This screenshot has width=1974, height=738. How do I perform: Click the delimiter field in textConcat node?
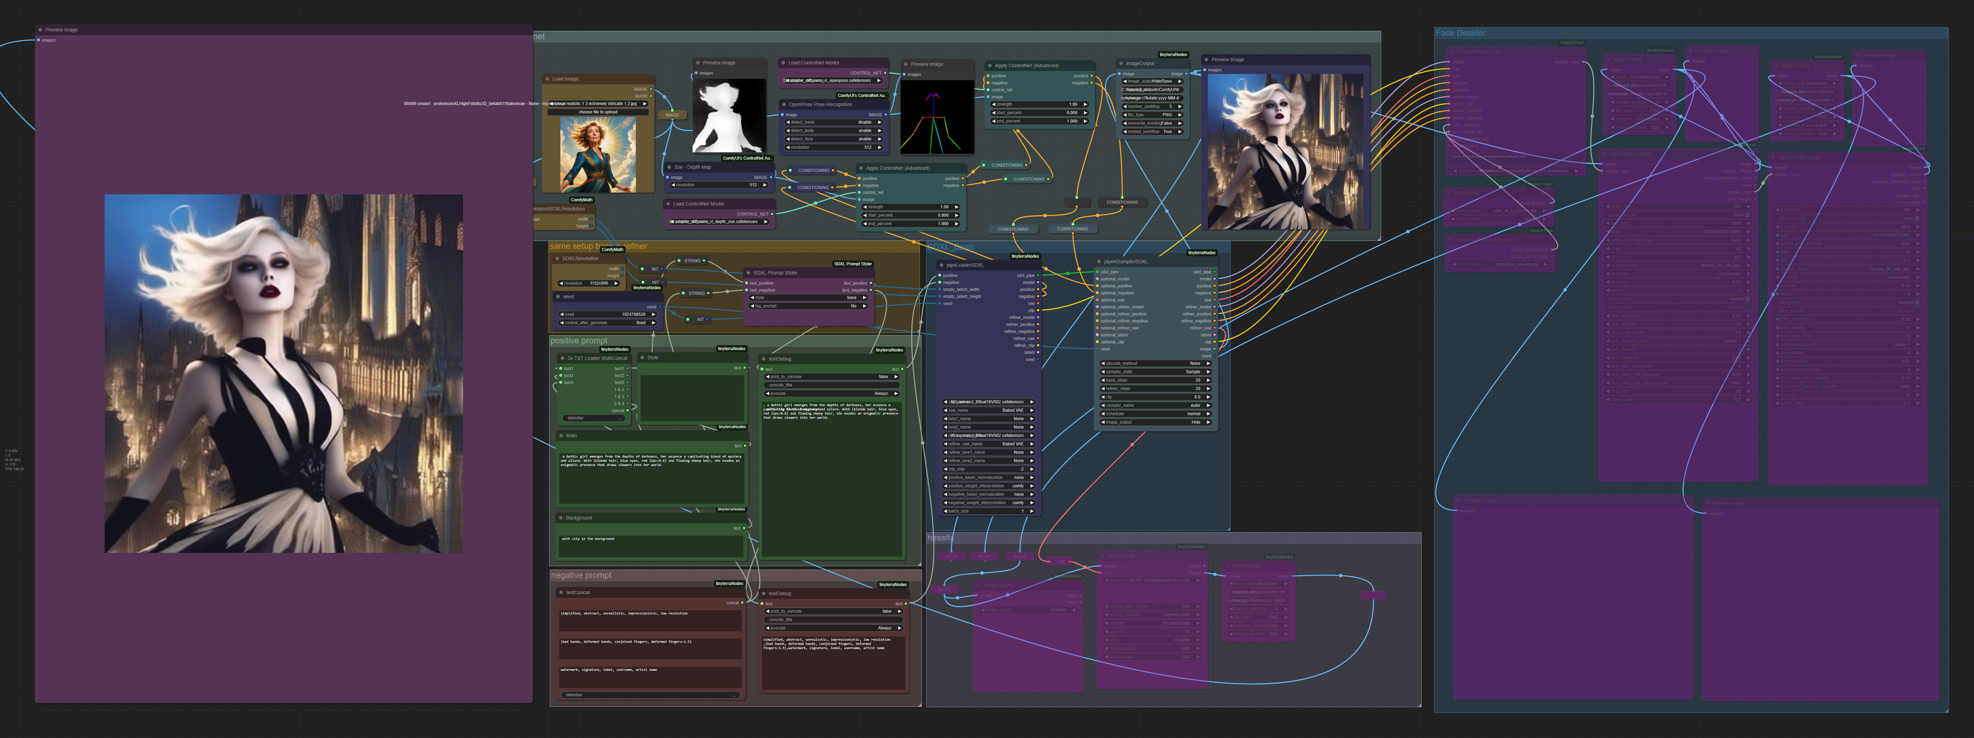(651, 695)
